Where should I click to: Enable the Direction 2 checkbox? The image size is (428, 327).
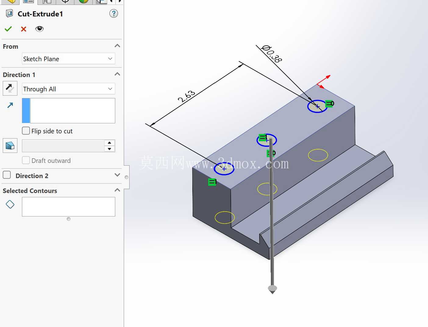[x=7, y=175]
